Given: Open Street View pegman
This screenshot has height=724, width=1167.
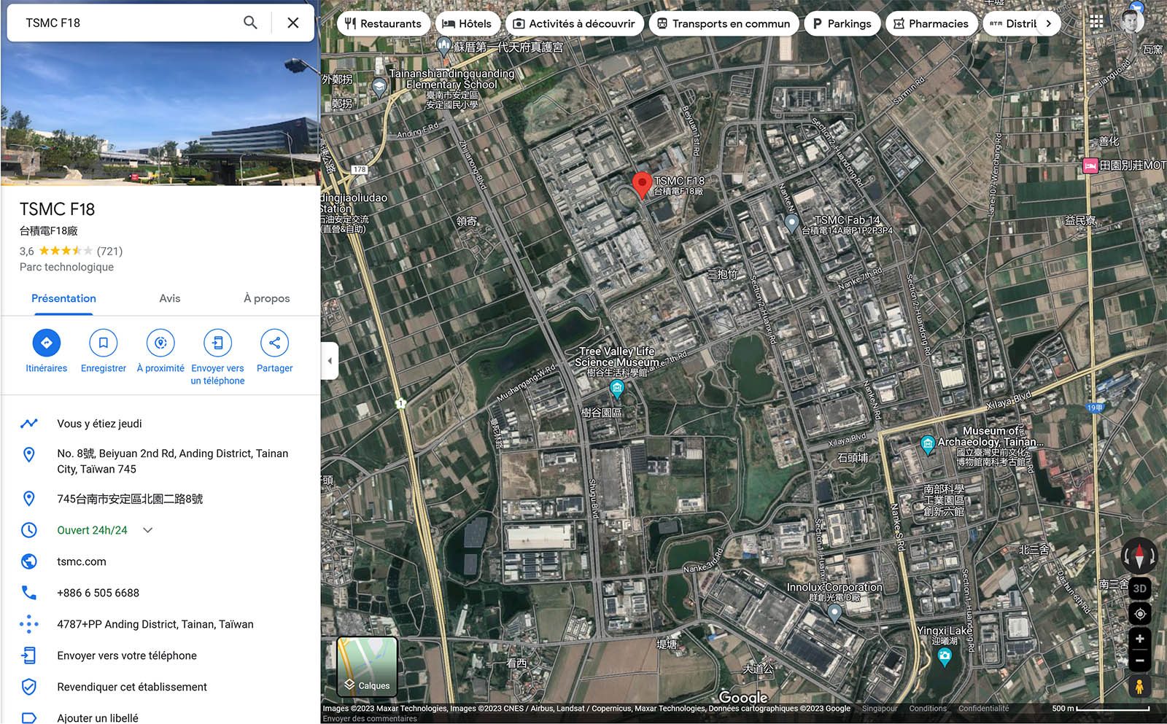Looking at the screenshot, I should coord(1139,686).
